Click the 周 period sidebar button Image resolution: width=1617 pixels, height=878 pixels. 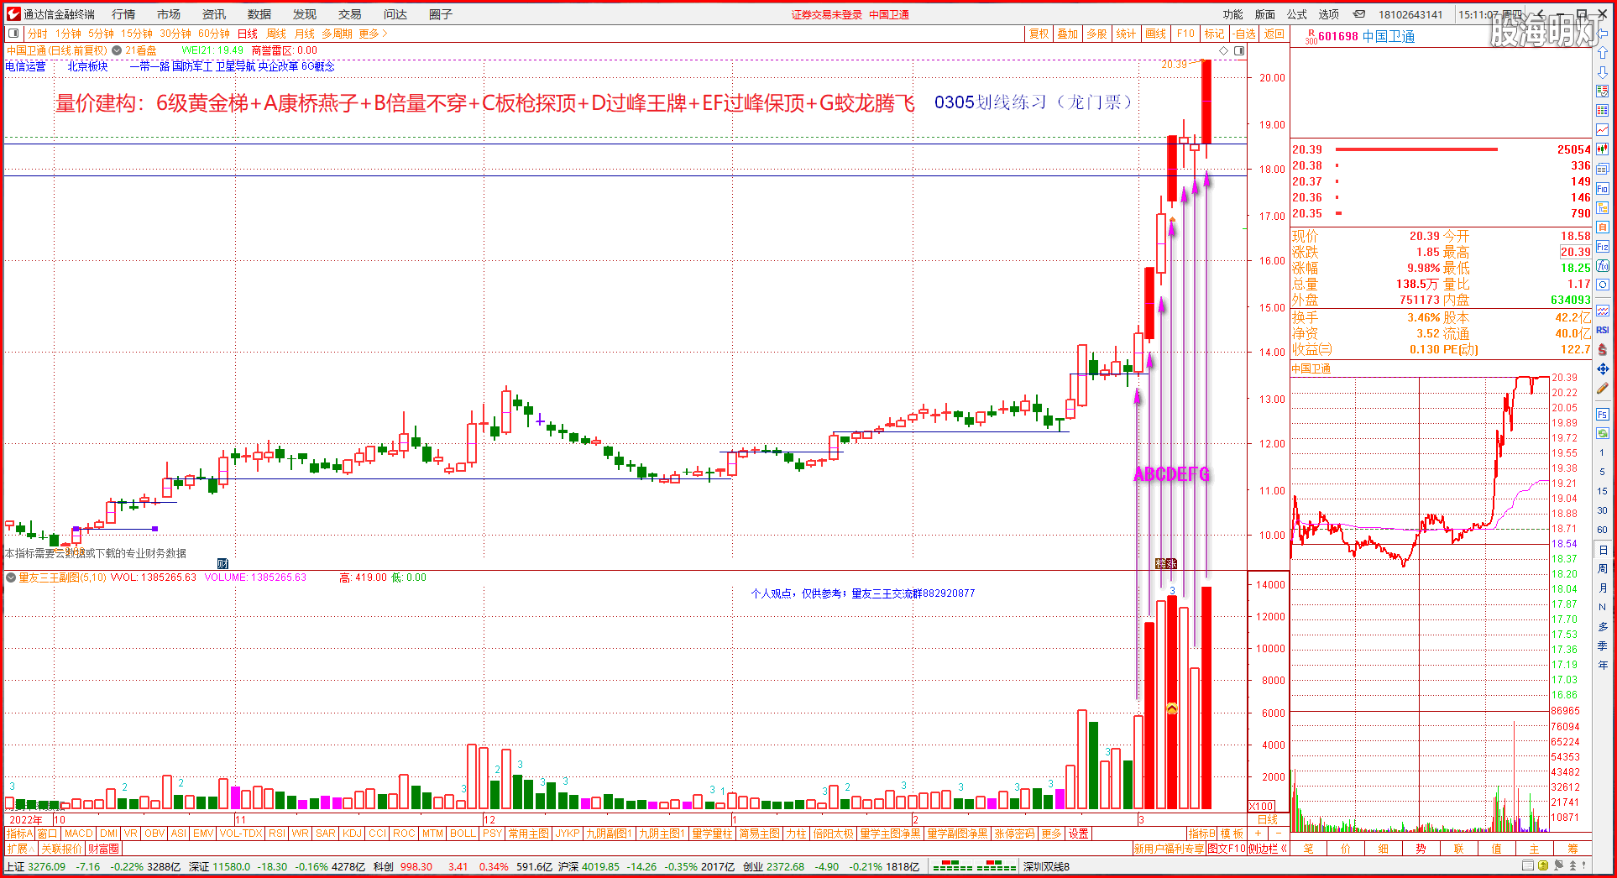pyautogui.click(x=1602, y=569)
